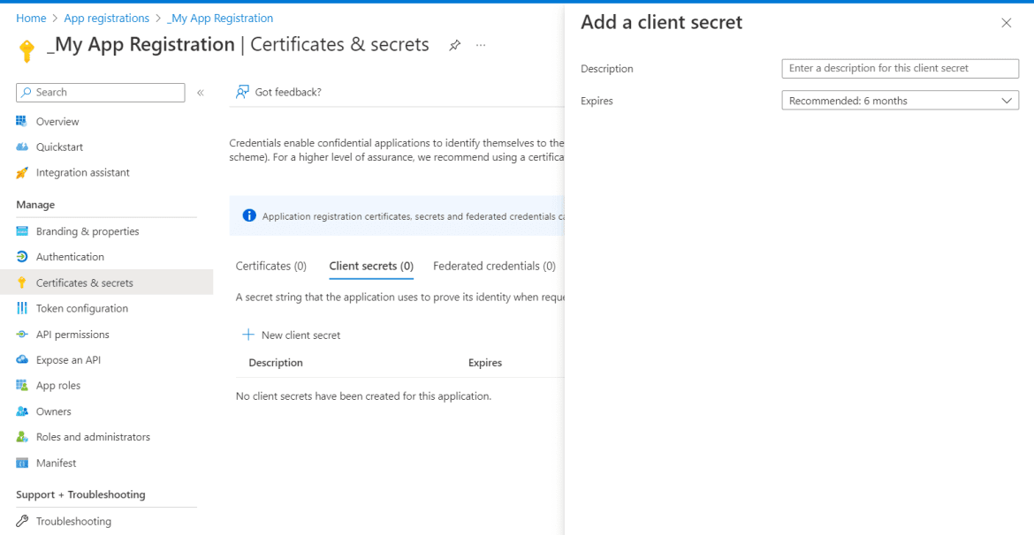Click the secret Description input field
1034x535 pixels.
click(x=901, y=69)
